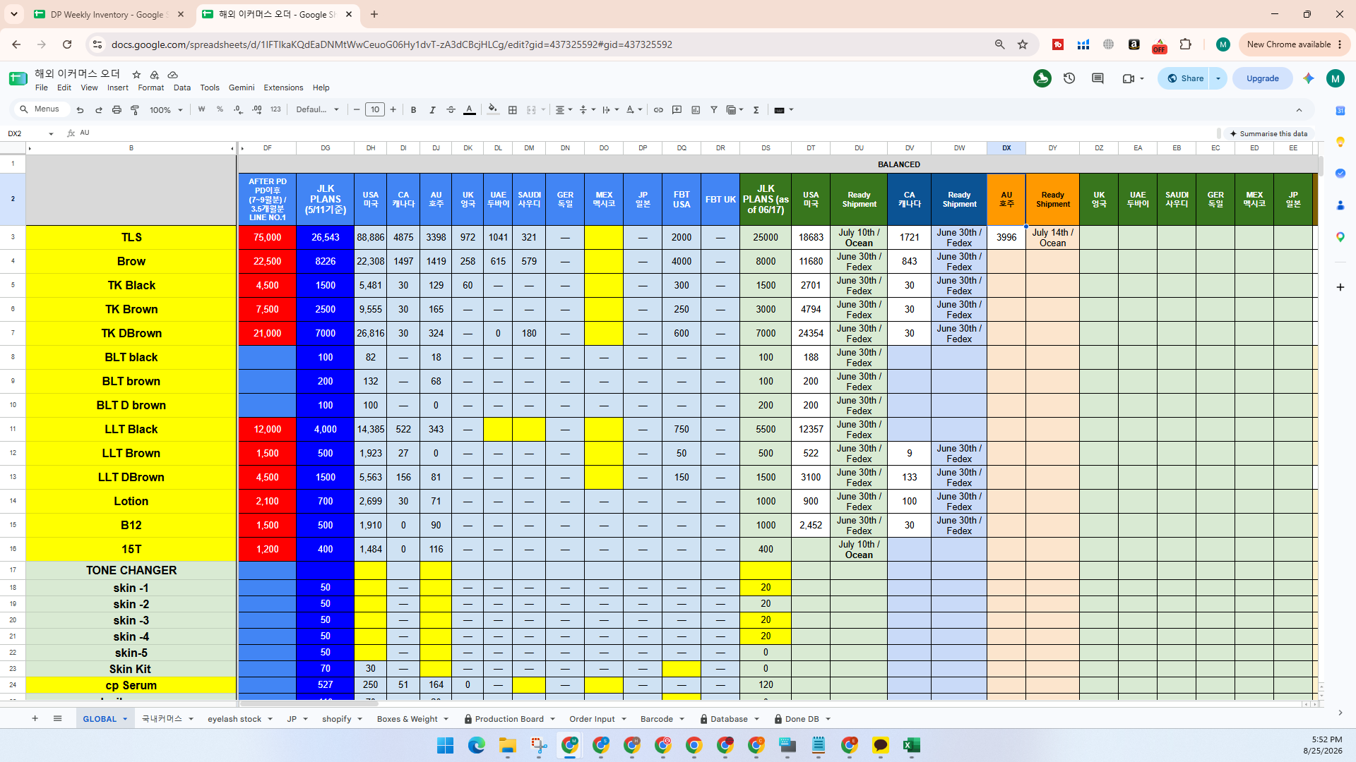Click the Menus search box
The image size is (1356, 762).
coord(42,109)
